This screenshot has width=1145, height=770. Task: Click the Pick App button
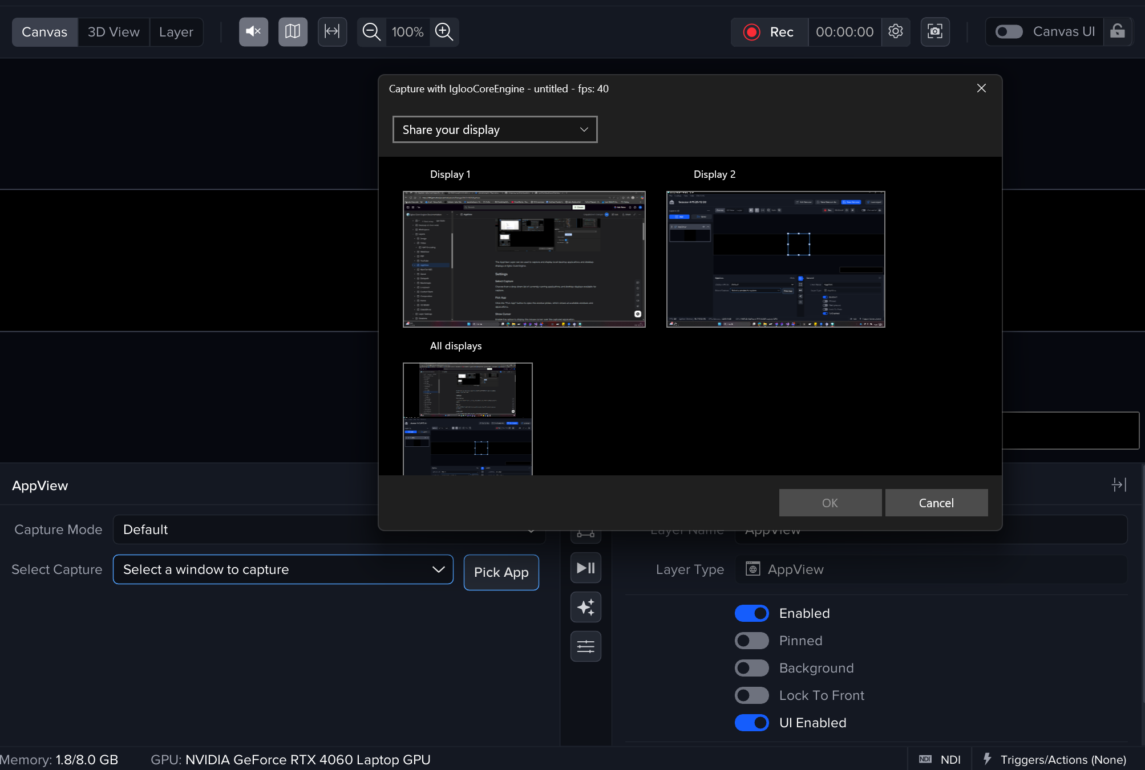pos(501,572)
